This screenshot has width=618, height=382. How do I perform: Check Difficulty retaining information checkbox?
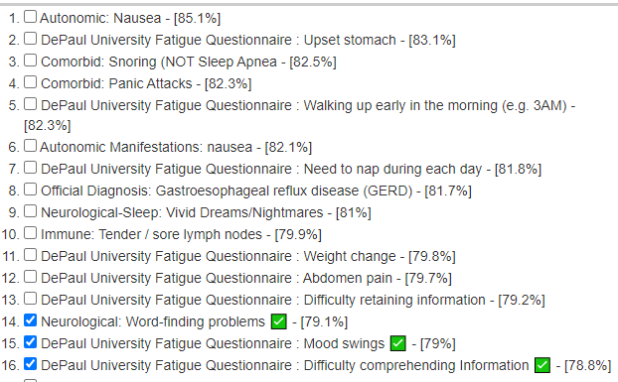tap(31, 299)
